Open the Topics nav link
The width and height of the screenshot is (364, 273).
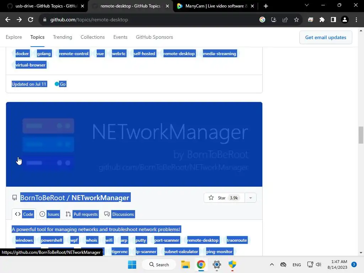point(37,37)
